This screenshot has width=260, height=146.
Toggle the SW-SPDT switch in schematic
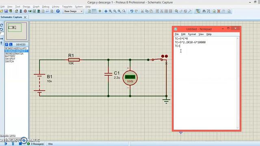[x=157, y=60]
